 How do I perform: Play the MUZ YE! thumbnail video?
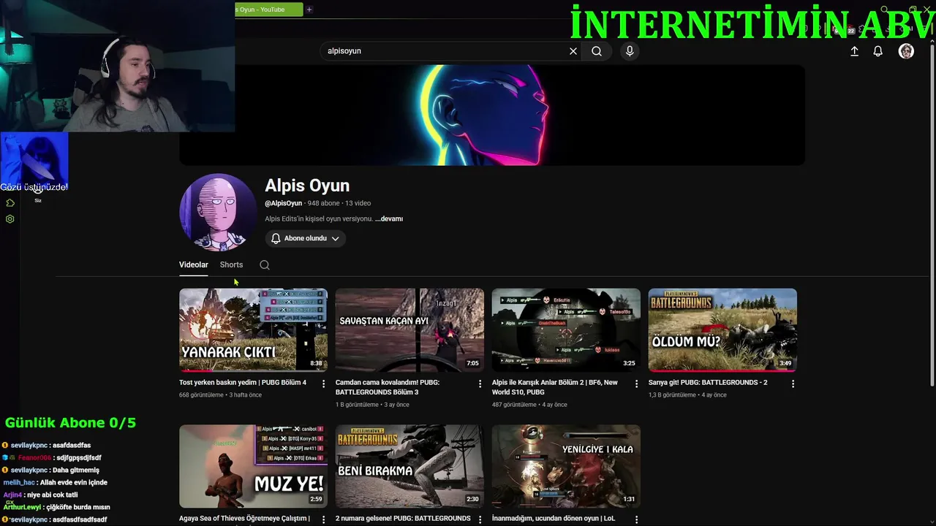coord(253,466)
